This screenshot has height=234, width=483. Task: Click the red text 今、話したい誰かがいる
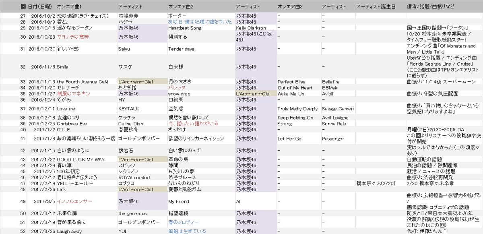tap(193, 124)
